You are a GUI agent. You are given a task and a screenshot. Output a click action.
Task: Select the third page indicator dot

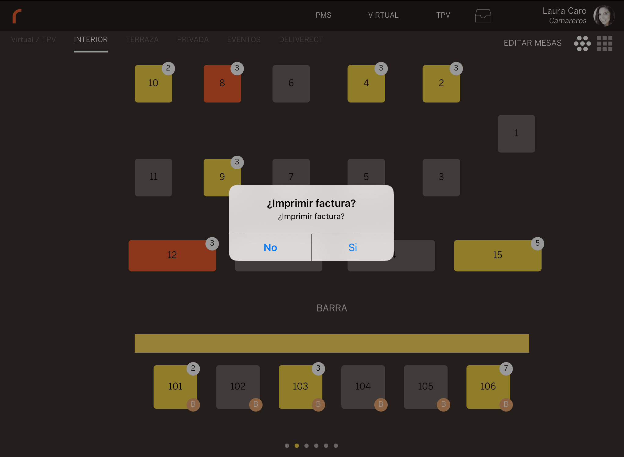(x=307, y=446)
